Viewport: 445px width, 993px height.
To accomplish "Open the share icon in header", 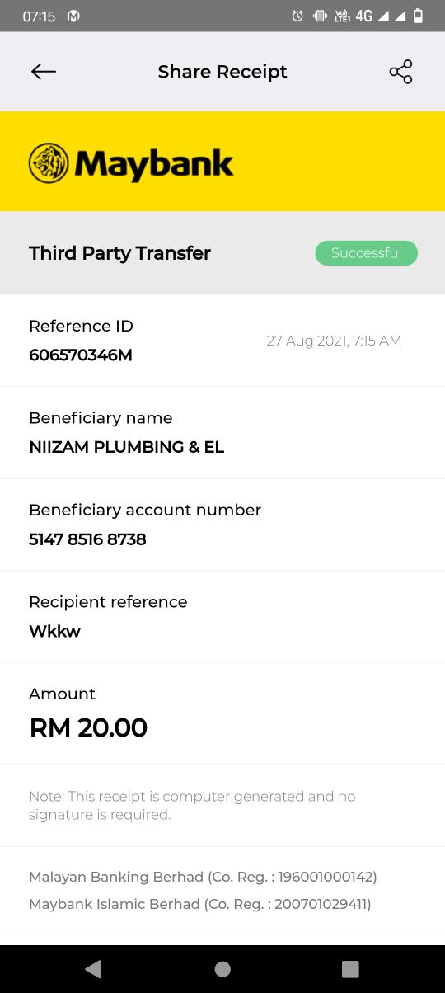I will pos(400,72).
